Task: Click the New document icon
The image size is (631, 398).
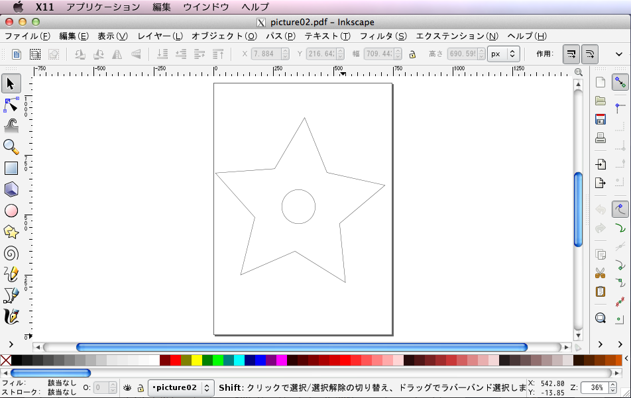Action: tap(600, 82)
